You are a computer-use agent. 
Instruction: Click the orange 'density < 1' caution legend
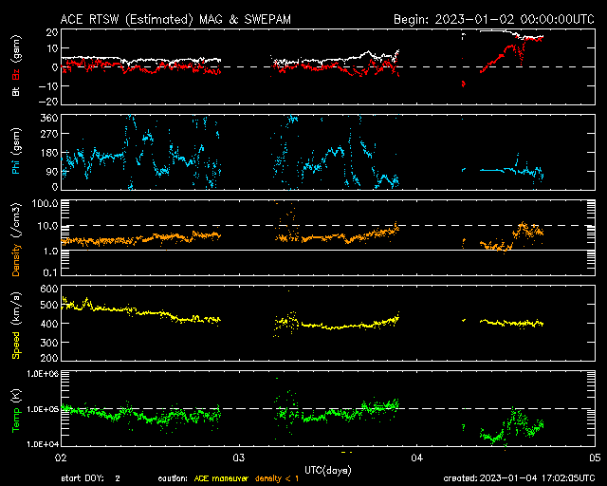(277, 478)
